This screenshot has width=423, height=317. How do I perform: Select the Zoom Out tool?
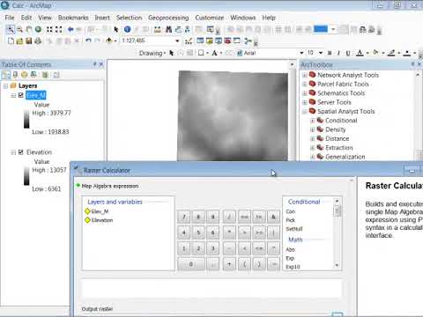click(19, 29)
